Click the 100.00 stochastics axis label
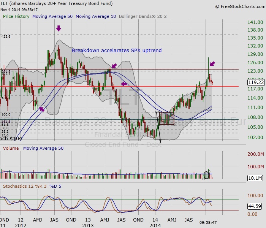The image size is (266, 228). [x=255, y=196]
